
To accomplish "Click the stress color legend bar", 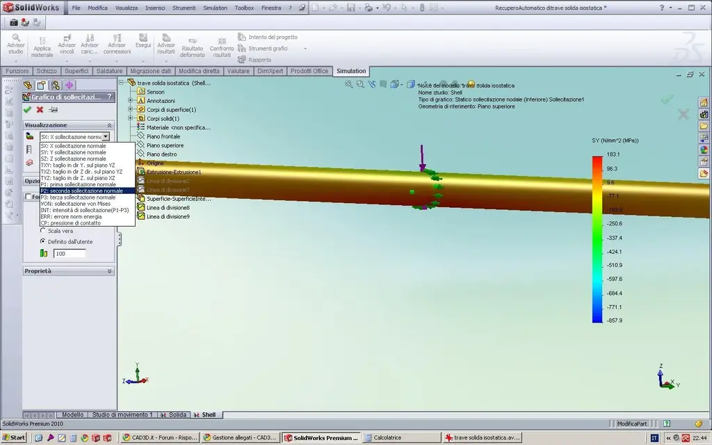I will 597,239.
